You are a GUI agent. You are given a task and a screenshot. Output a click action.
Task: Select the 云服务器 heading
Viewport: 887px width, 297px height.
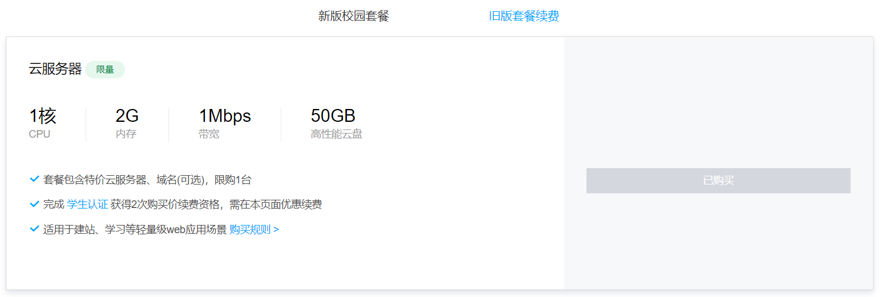pyautogui.click(x=55, y=69)
